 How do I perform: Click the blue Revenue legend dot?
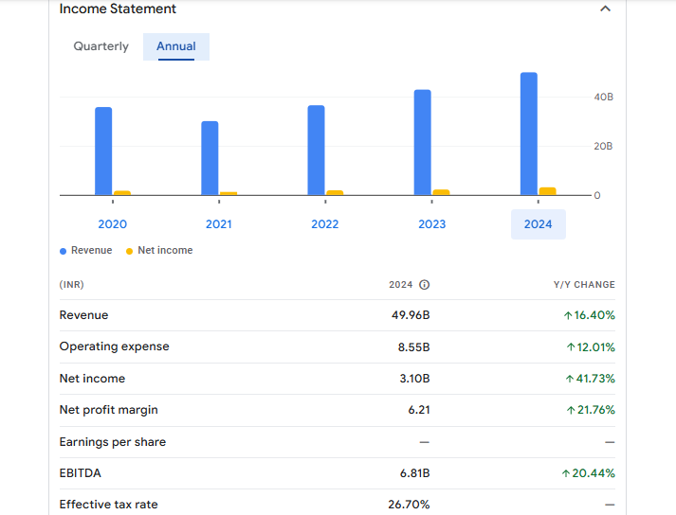point(63,251)
